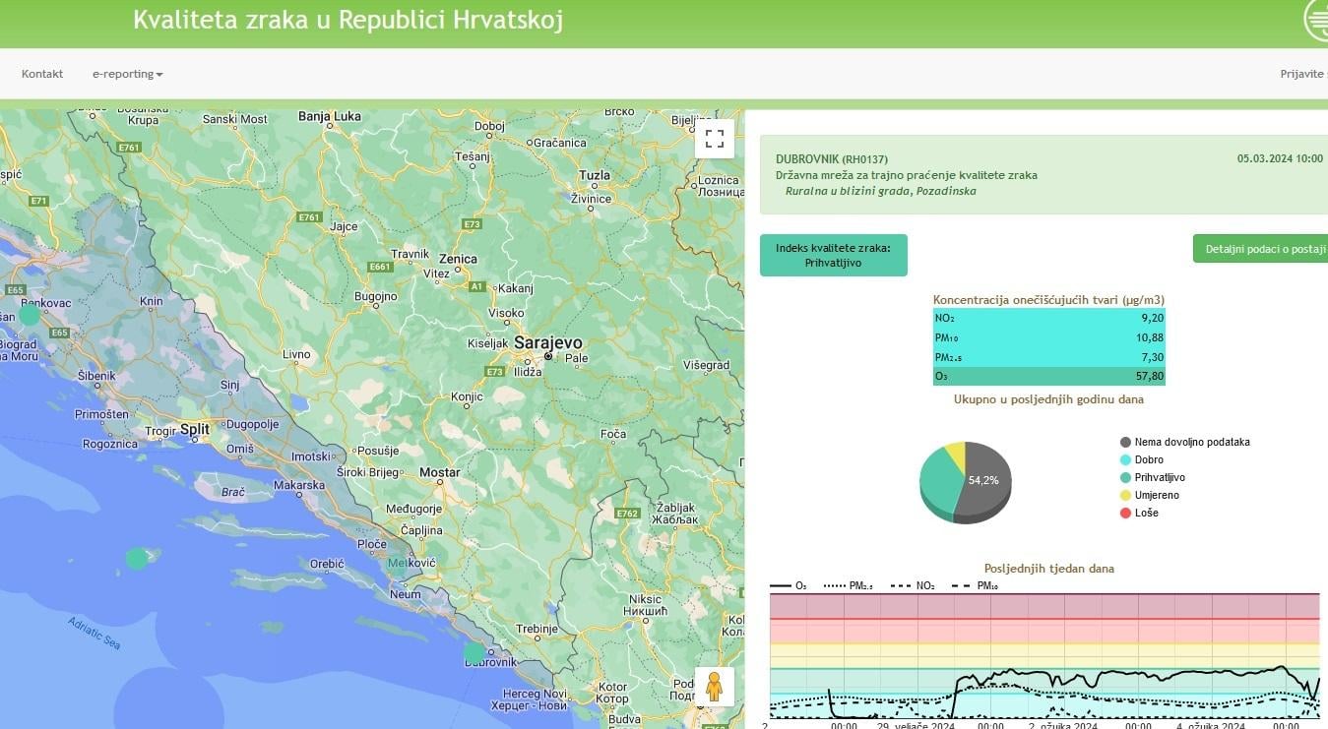Toggle 'Nema dovoljno podataka' pie legend item
This screenshot has height=729, width=1328.
pyautogui.click(x=1184, y=442)
